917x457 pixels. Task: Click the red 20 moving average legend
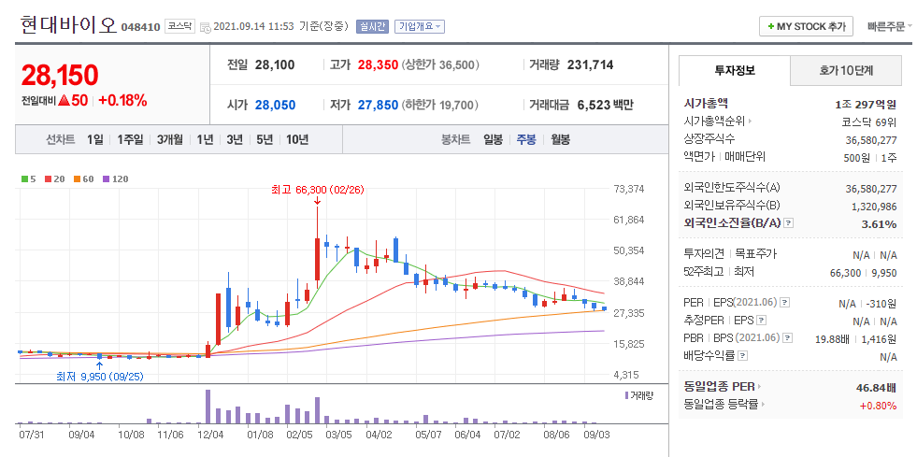pyautogui.click(x=54, y=179)
